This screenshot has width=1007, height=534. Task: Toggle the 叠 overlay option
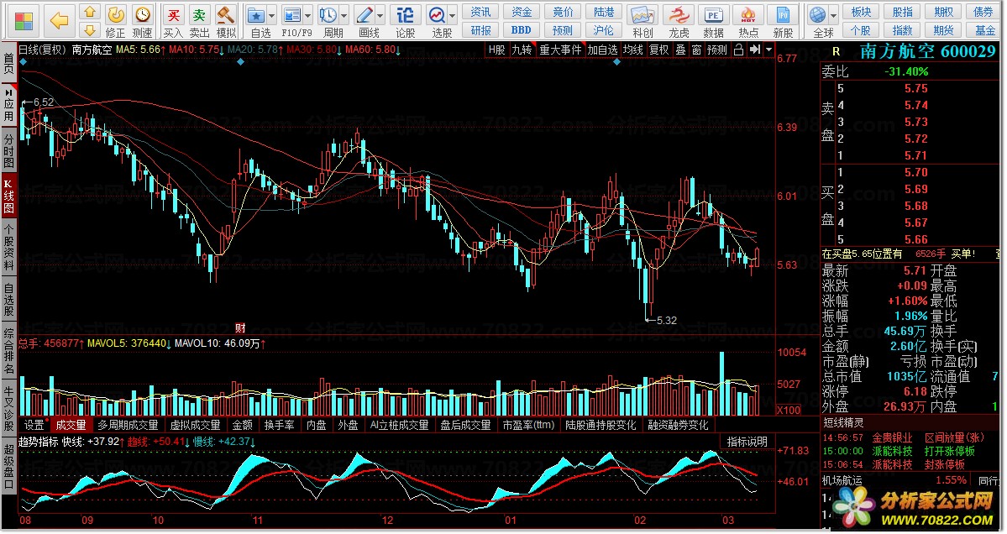point(681,50)
